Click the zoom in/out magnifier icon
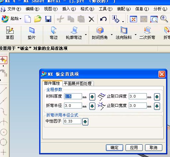 (x=164, y=19)
